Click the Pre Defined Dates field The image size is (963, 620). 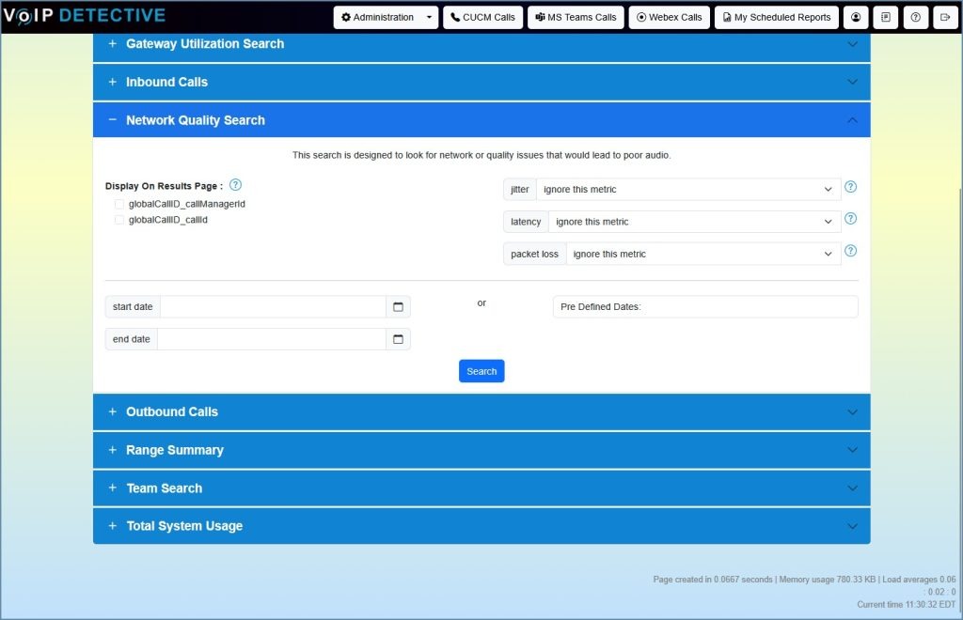click(x=703, y=306)
